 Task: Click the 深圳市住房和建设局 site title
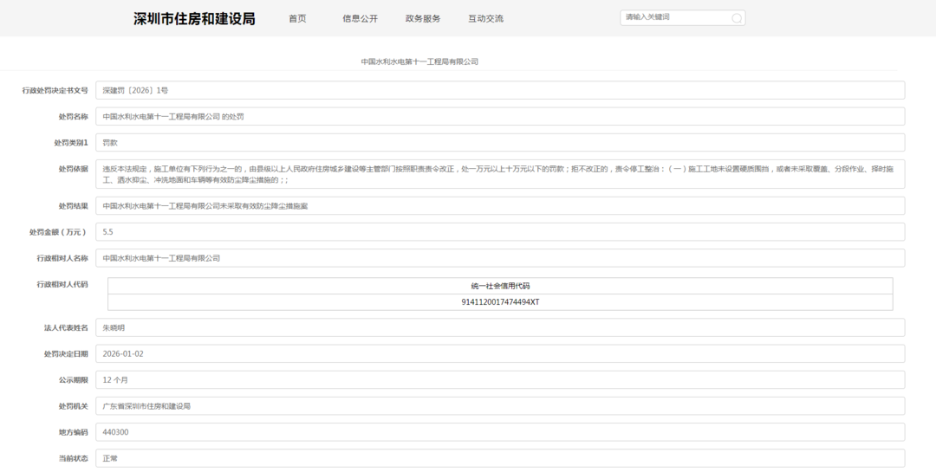coord(194,18)
